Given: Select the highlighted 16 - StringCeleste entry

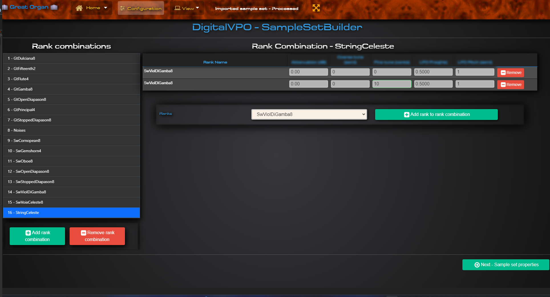Looking at the screenshot, I should [x=71, y=212].
